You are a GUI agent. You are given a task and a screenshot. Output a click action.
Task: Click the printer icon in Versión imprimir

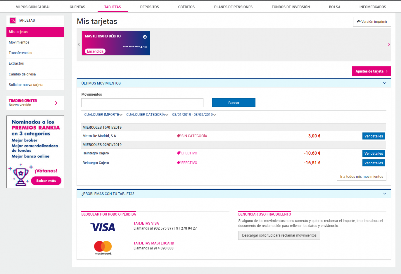pyautogui.click(x=359, y=22)
